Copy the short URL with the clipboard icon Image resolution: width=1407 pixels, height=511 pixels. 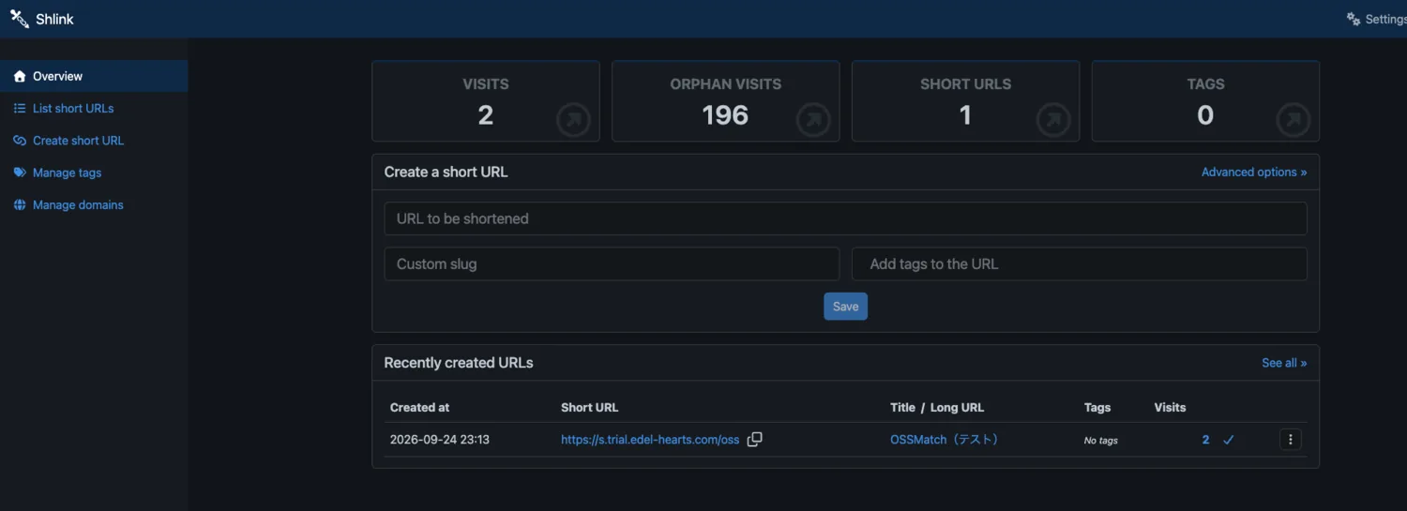point(754,440)
